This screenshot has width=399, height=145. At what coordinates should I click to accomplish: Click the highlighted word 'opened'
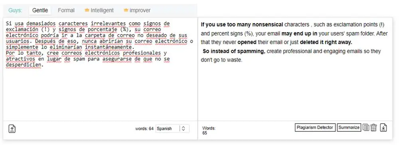tap(247, 42)
